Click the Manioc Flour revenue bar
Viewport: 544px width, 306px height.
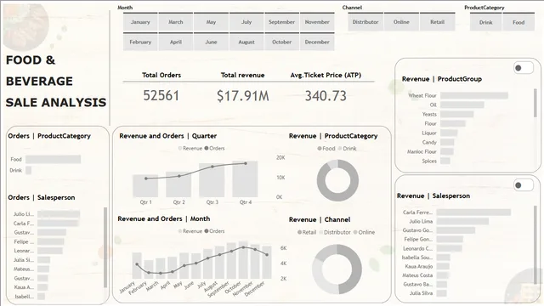click(447, 151)
